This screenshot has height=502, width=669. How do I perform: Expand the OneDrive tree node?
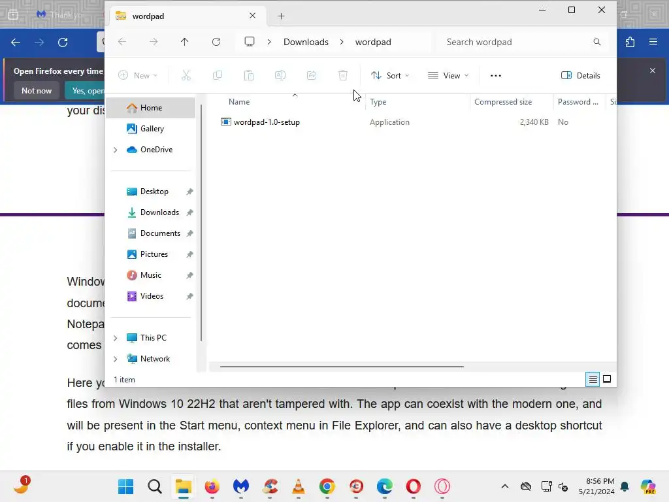pyautogui.click(x=115, y=150)
